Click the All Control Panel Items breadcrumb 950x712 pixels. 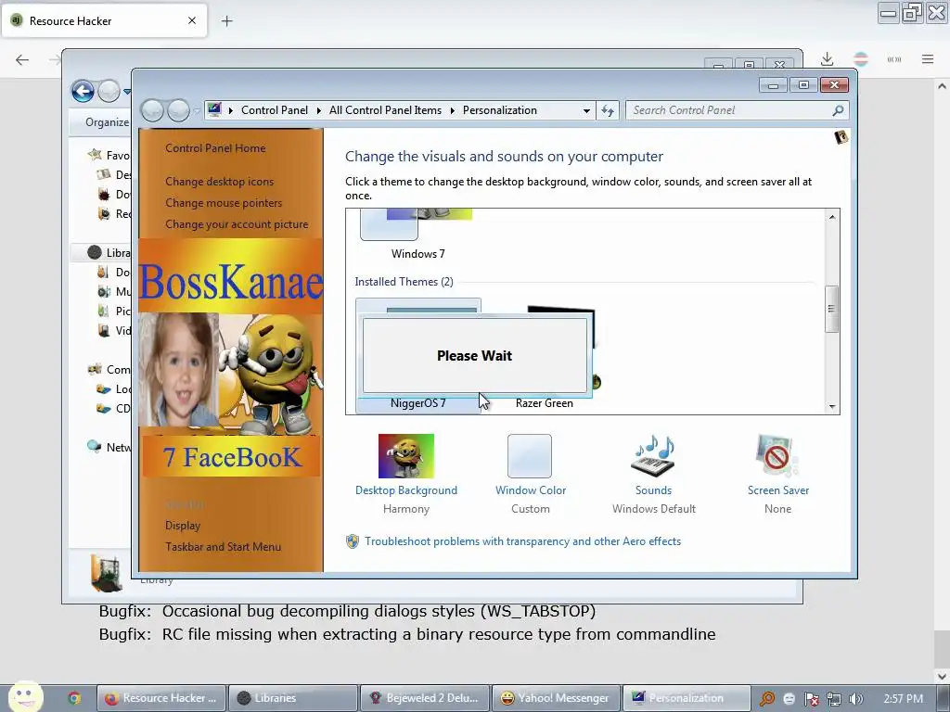tap(385, 110)
